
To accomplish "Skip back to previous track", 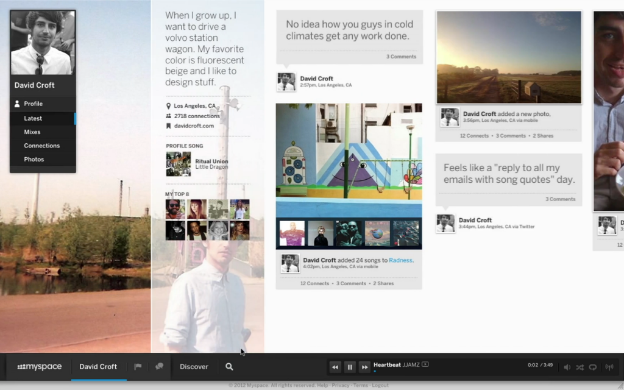I will [335, 367].
